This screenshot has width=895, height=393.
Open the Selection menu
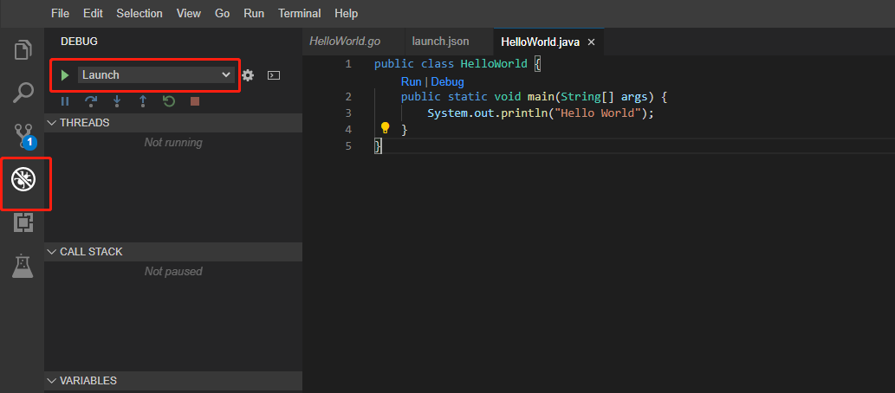tap(139, 13)
